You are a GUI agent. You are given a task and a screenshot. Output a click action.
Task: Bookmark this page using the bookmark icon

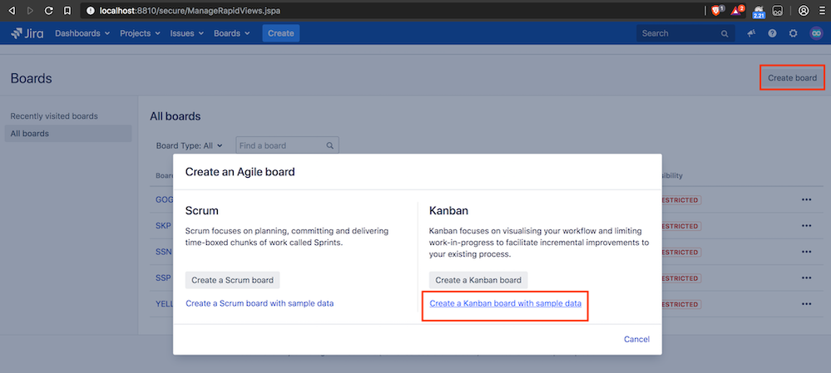67,10
